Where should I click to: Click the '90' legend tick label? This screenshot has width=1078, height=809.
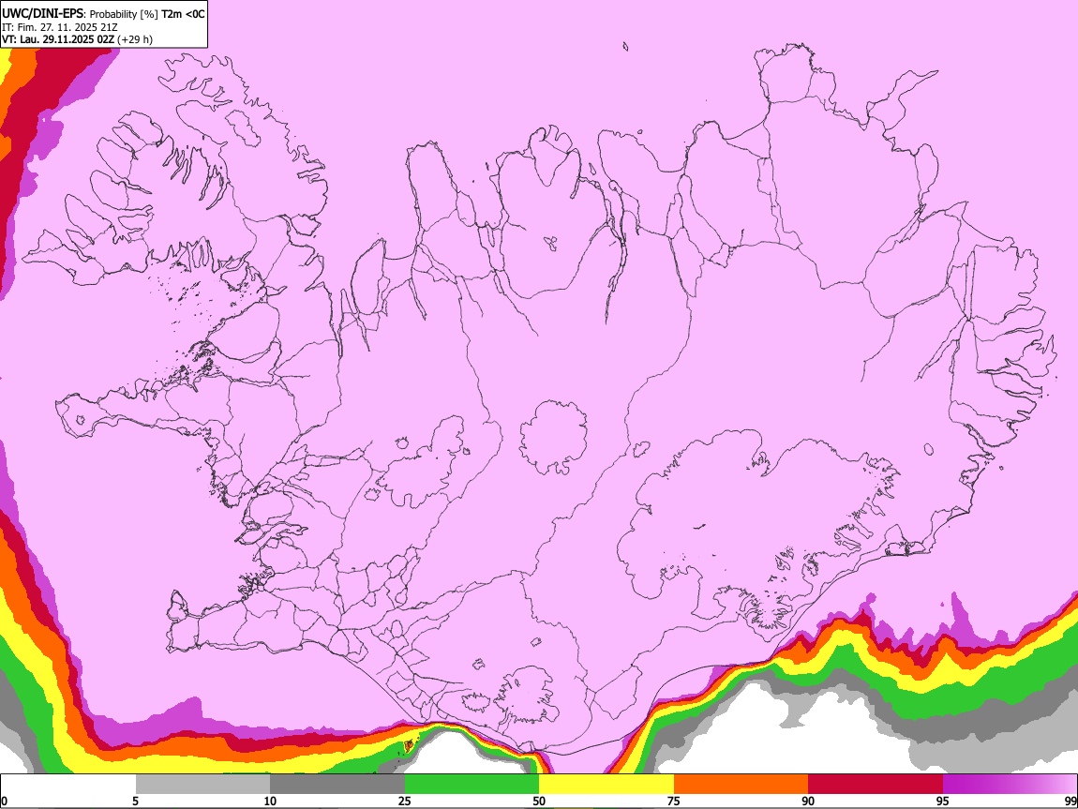(x=808, y=802)
